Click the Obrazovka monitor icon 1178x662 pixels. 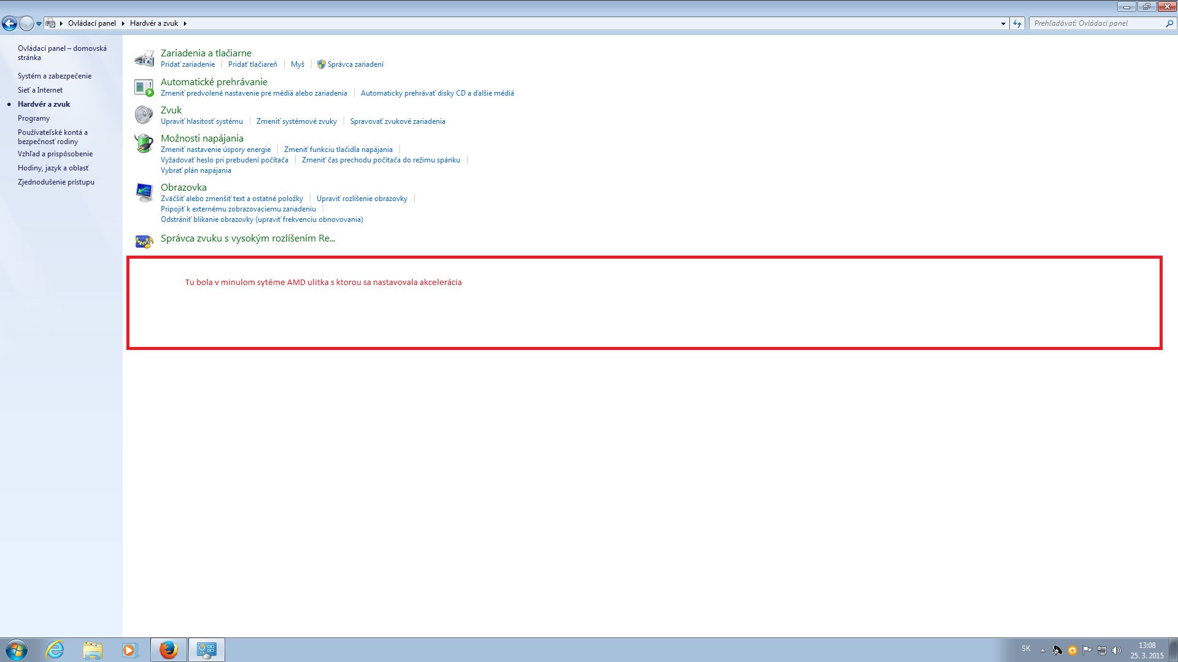coord(144,192)
